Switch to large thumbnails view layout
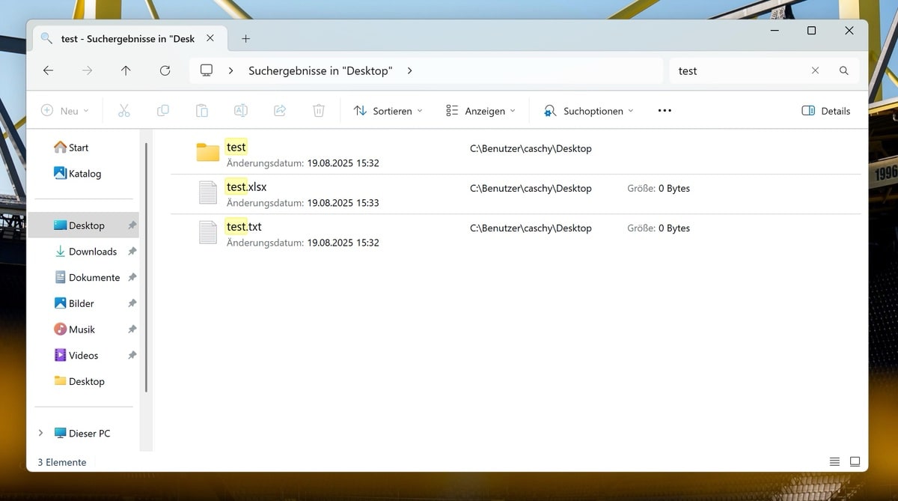Viewport: 898px width, 501px height. [855, 462]
